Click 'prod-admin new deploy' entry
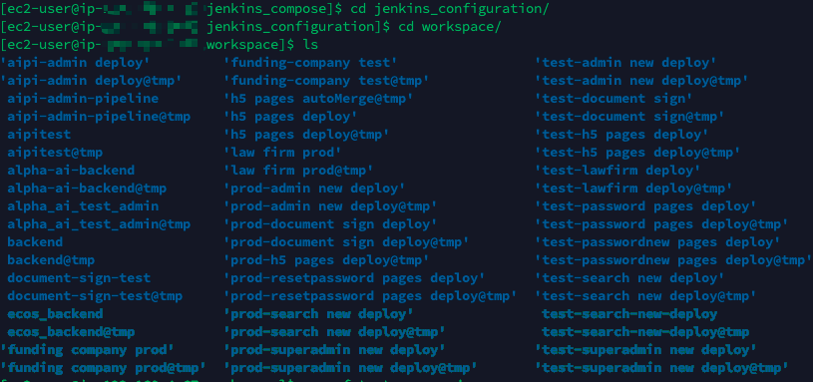Screen dimensions: 813x382 tap(314, 189)
